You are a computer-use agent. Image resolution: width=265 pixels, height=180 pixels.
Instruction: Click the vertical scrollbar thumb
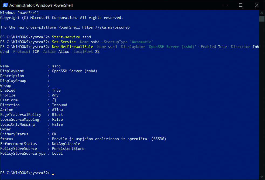[262, 19]
